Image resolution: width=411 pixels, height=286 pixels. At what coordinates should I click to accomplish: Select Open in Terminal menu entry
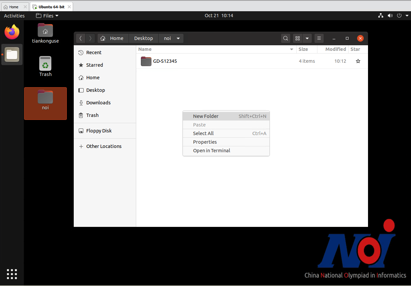coord(212,151)
